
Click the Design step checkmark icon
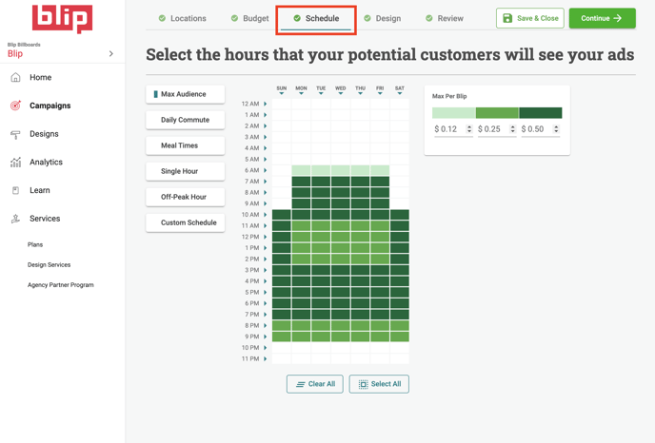367,18
